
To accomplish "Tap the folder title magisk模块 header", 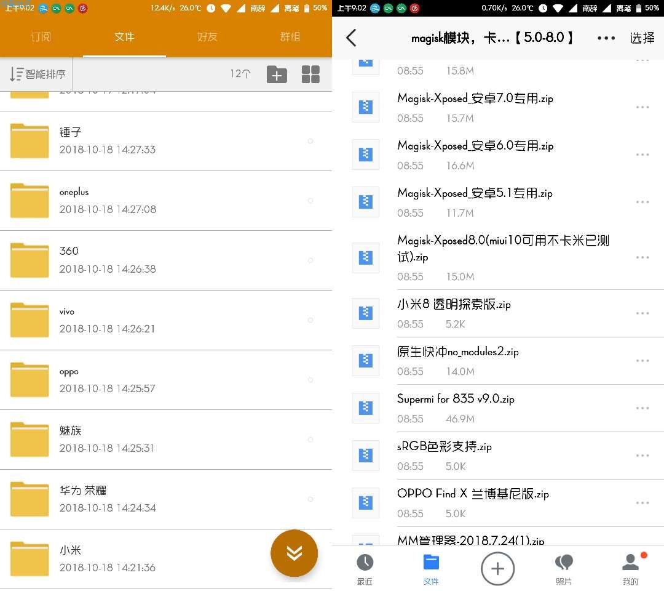I will pyautogui.click(x=492, y=38).
